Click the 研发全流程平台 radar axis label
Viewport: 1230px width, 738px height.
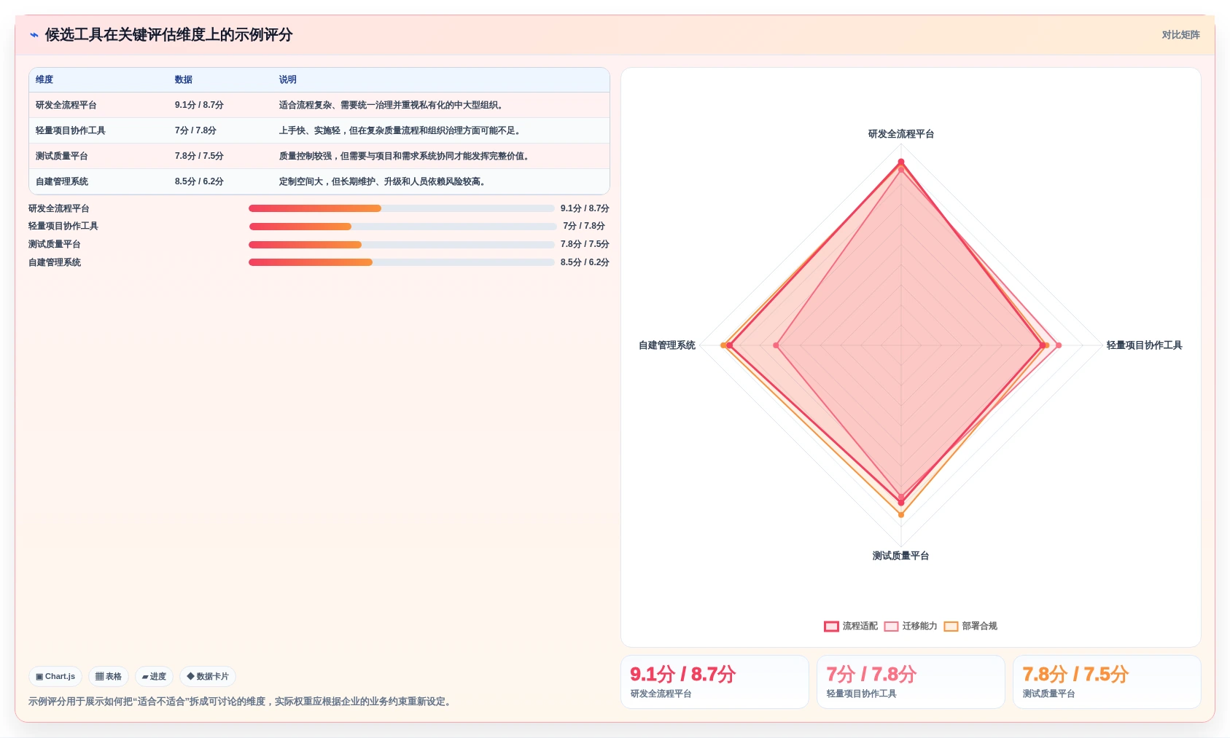[x=901, y=134]
